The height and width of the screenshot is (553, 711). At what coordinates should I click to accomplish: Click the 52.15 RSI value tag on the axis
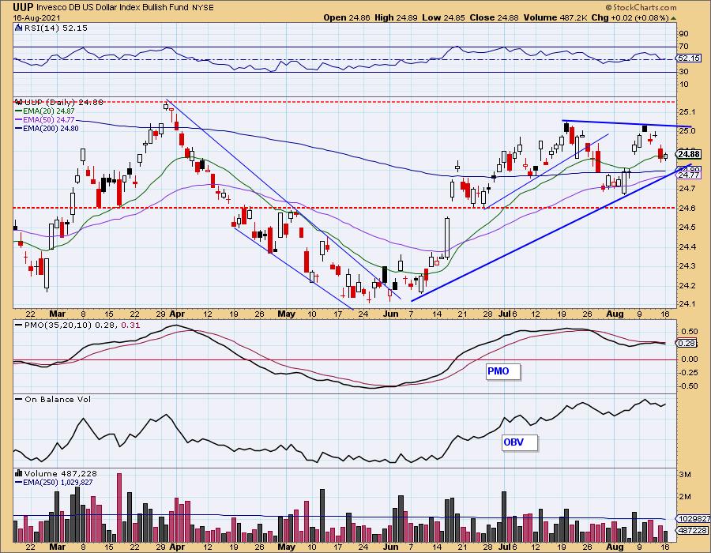click(690, 58)
